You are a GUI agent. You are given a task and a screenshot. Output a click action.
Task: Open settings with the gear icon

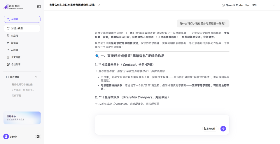(38, 136)
